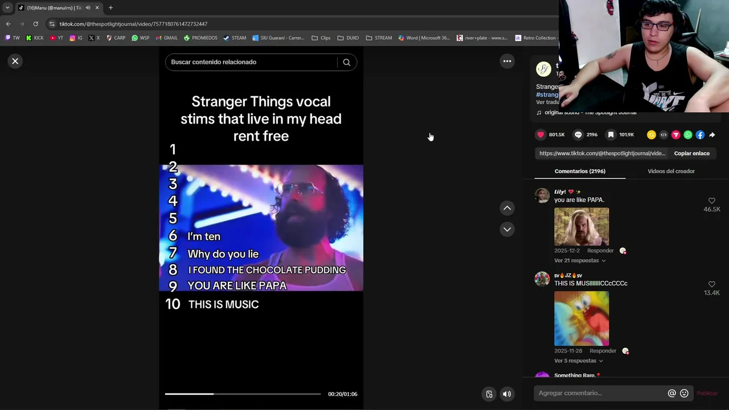The height and width of the screenshot is (410, 729).
Task: Open the PAPA image in Lily's comment
Action: [x=581, y=226]
